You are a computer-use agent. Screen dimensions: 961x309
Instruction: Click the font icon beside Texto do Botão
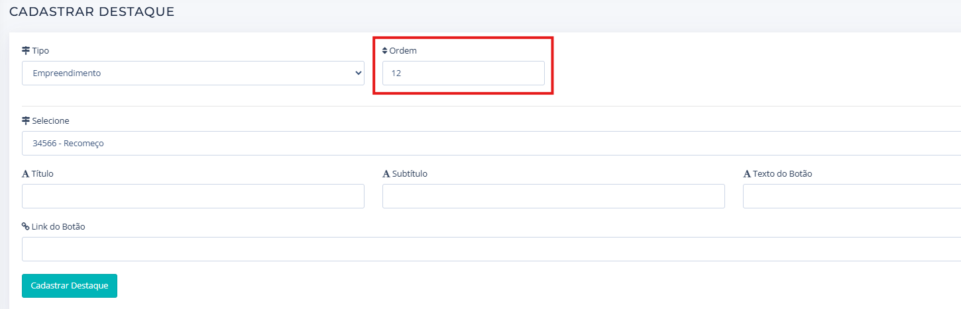[x=747, y=174]
